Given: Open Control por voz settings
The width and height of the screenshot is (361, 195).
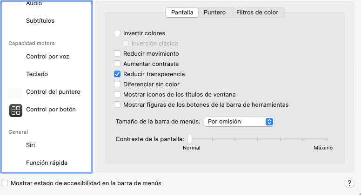Looking at the screenshot, I should click(x=47, y=57).
